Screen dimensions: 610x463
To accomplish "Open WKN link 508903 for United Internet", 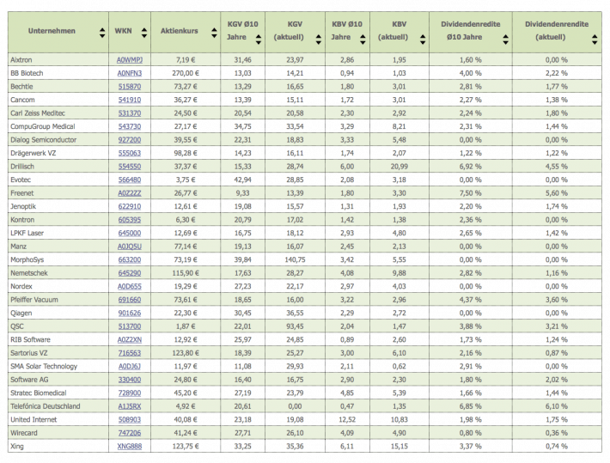I will pos(130,419).
